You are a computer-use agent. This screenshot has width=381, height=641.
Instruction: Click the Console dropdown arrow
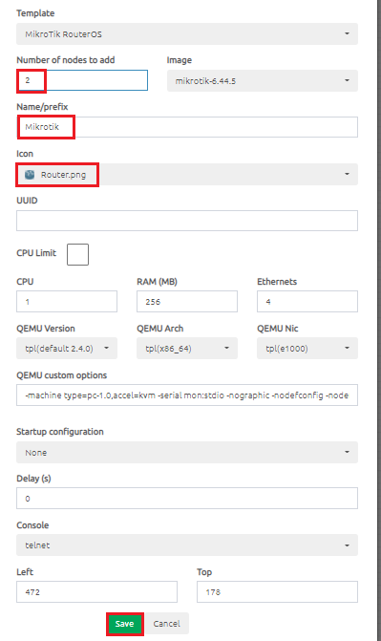point(347,545)
